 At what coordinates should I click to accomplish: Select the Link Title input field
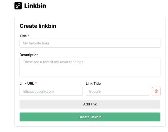[117, 91]
